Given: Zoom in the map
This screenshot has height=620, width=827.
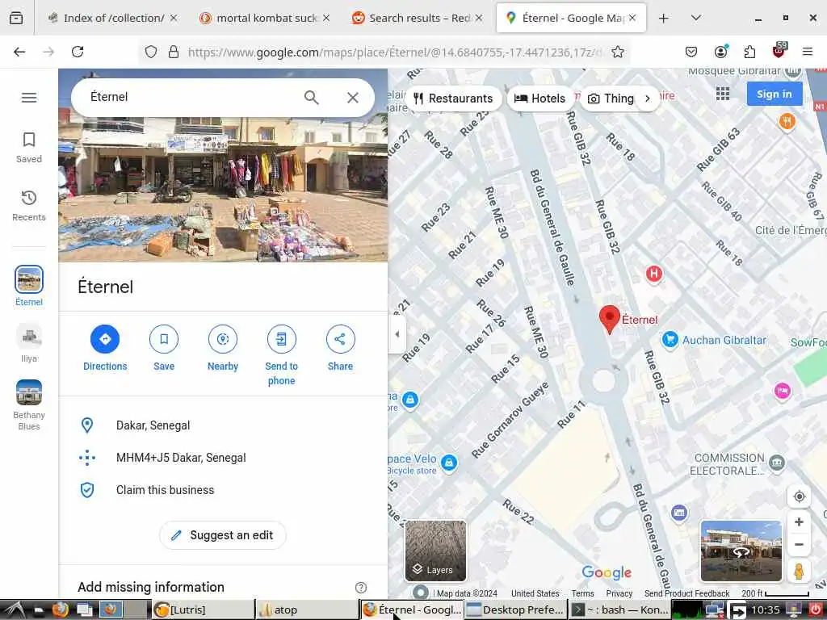Looking at the screenshot, I should 799,522.
